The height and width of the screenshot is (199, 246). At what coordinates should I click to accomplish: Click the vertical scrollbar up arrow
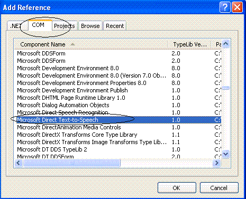click(x=226, y=43)
